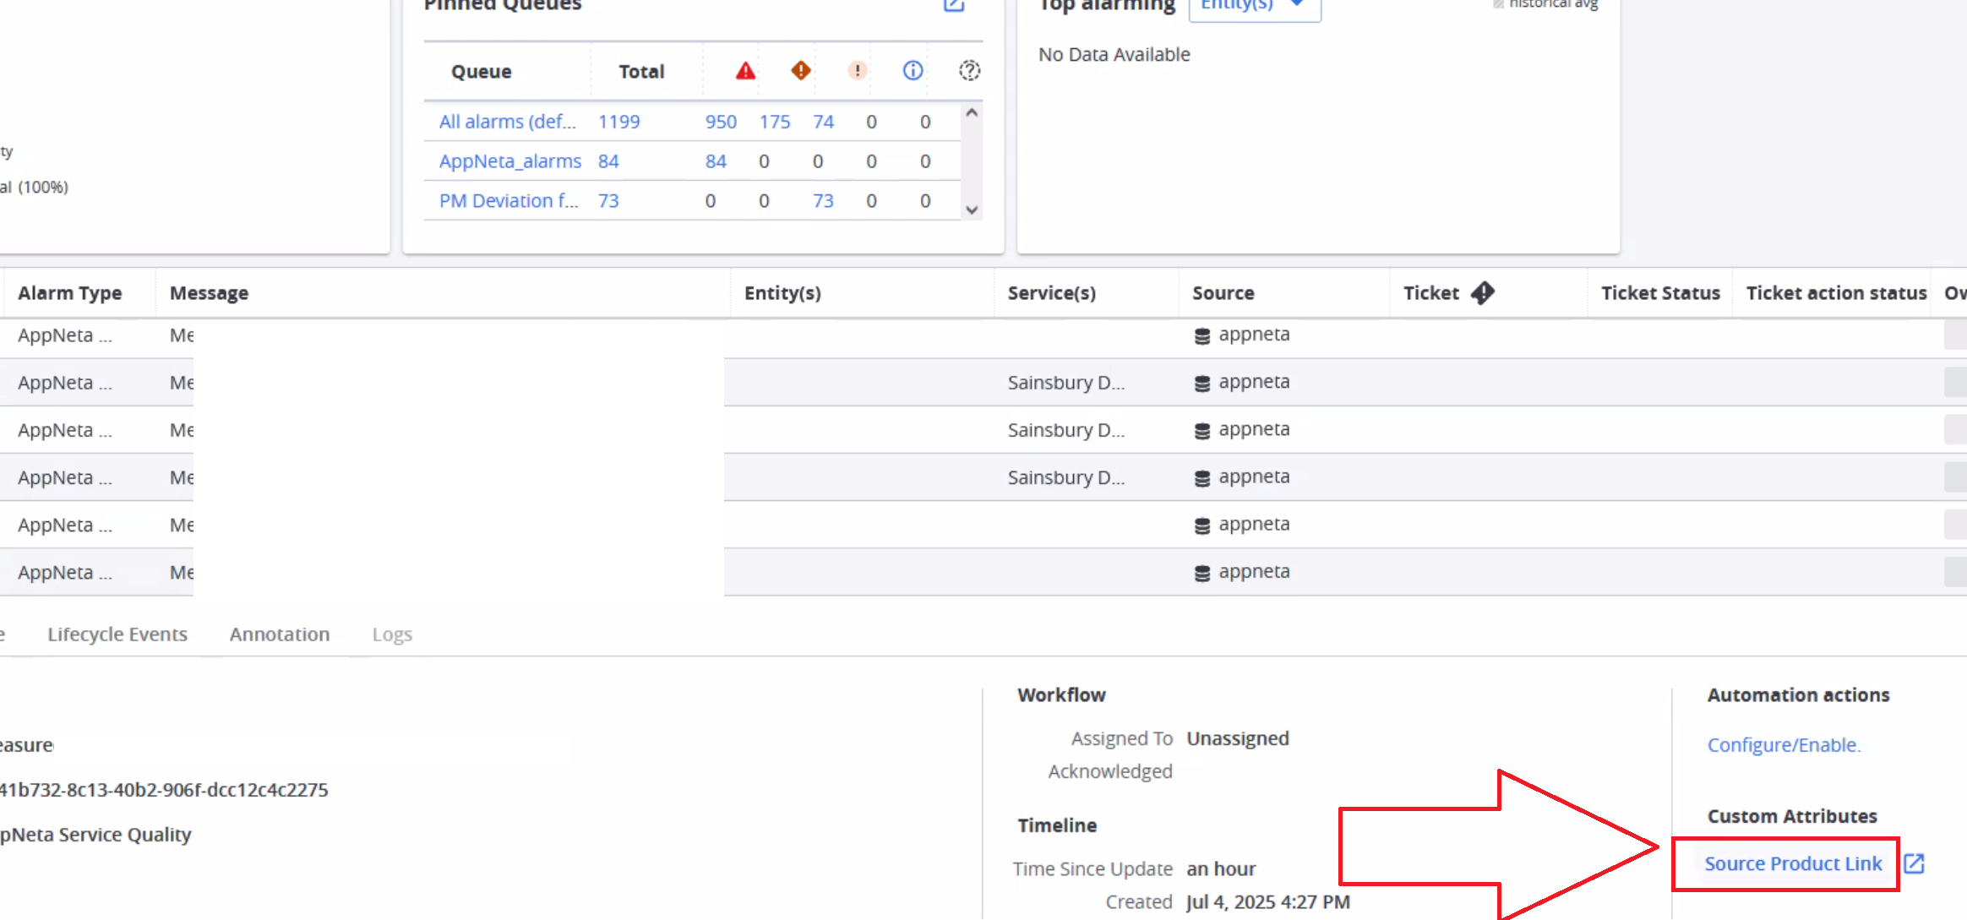Click the external link icon beside Source Product Link
Image resolution: width=1967 pixels, height=920 pixels.
(1914, 863)
